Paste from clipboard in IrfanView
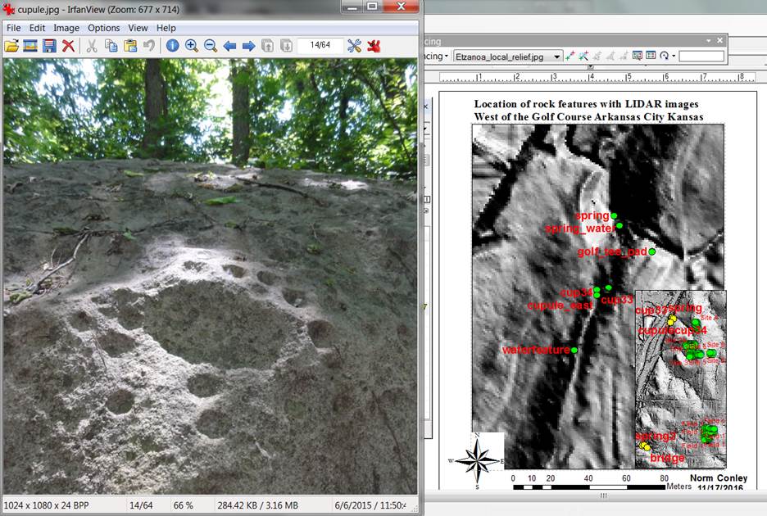The height and width of the screenshot is (516, 767). pos(130,46)
